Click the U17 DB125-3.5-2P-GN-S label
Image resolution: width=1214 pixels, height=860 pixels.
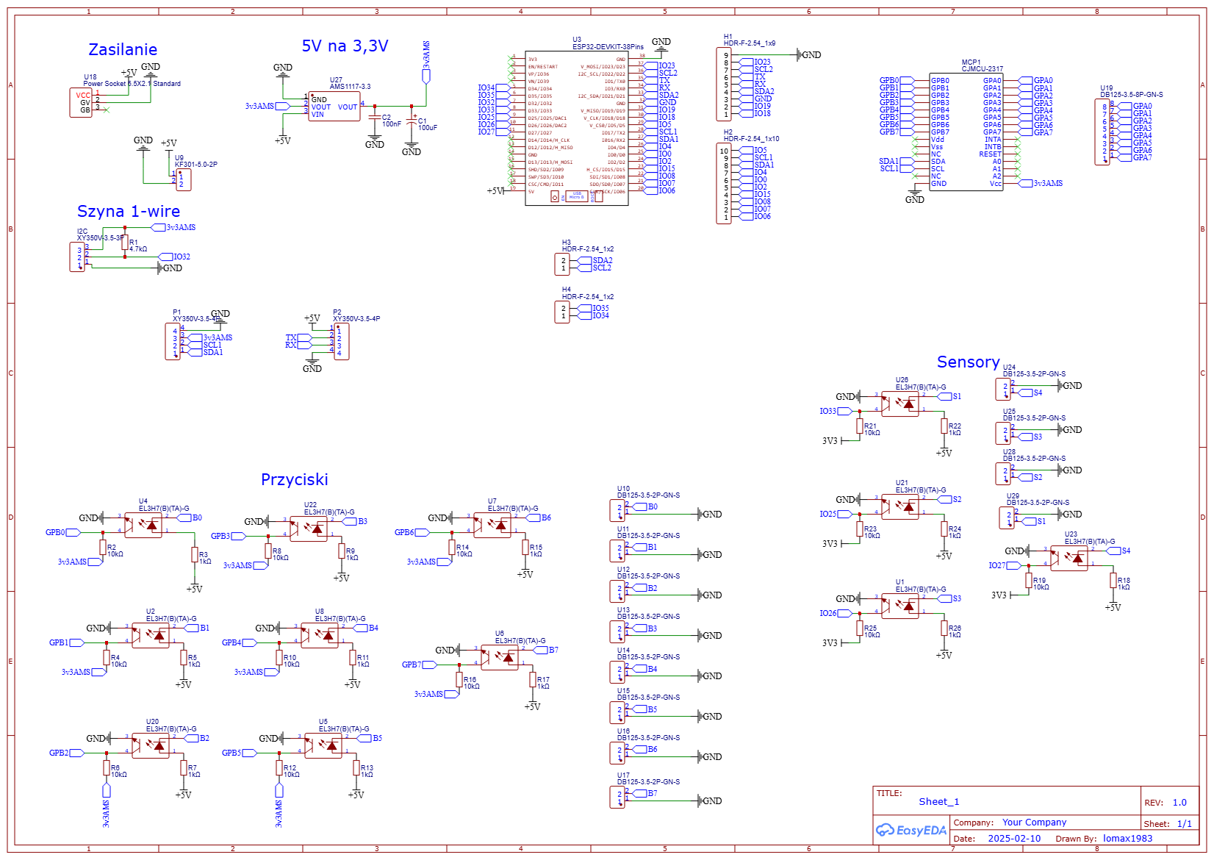tap(648, 778)
